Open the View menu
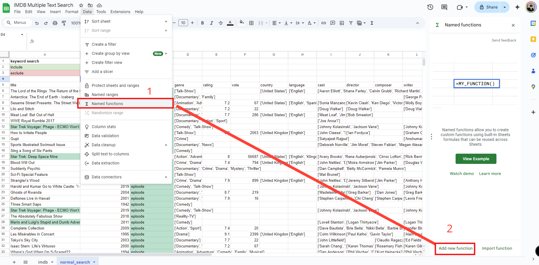The image size is (539, 265). (41, 12)
